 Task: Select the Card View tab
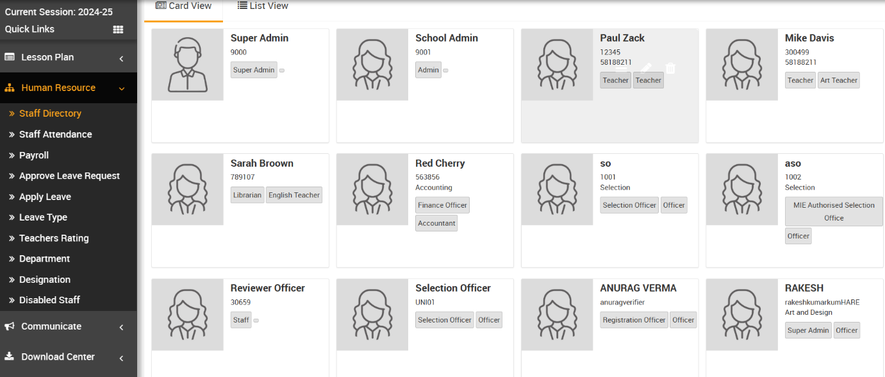183,6
